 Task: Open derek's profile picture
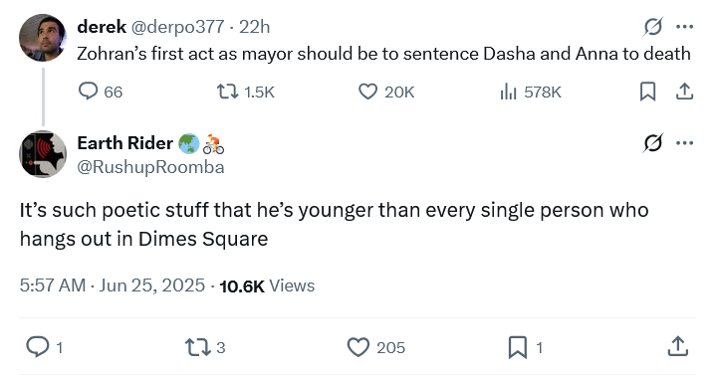(x=43, y=38)
